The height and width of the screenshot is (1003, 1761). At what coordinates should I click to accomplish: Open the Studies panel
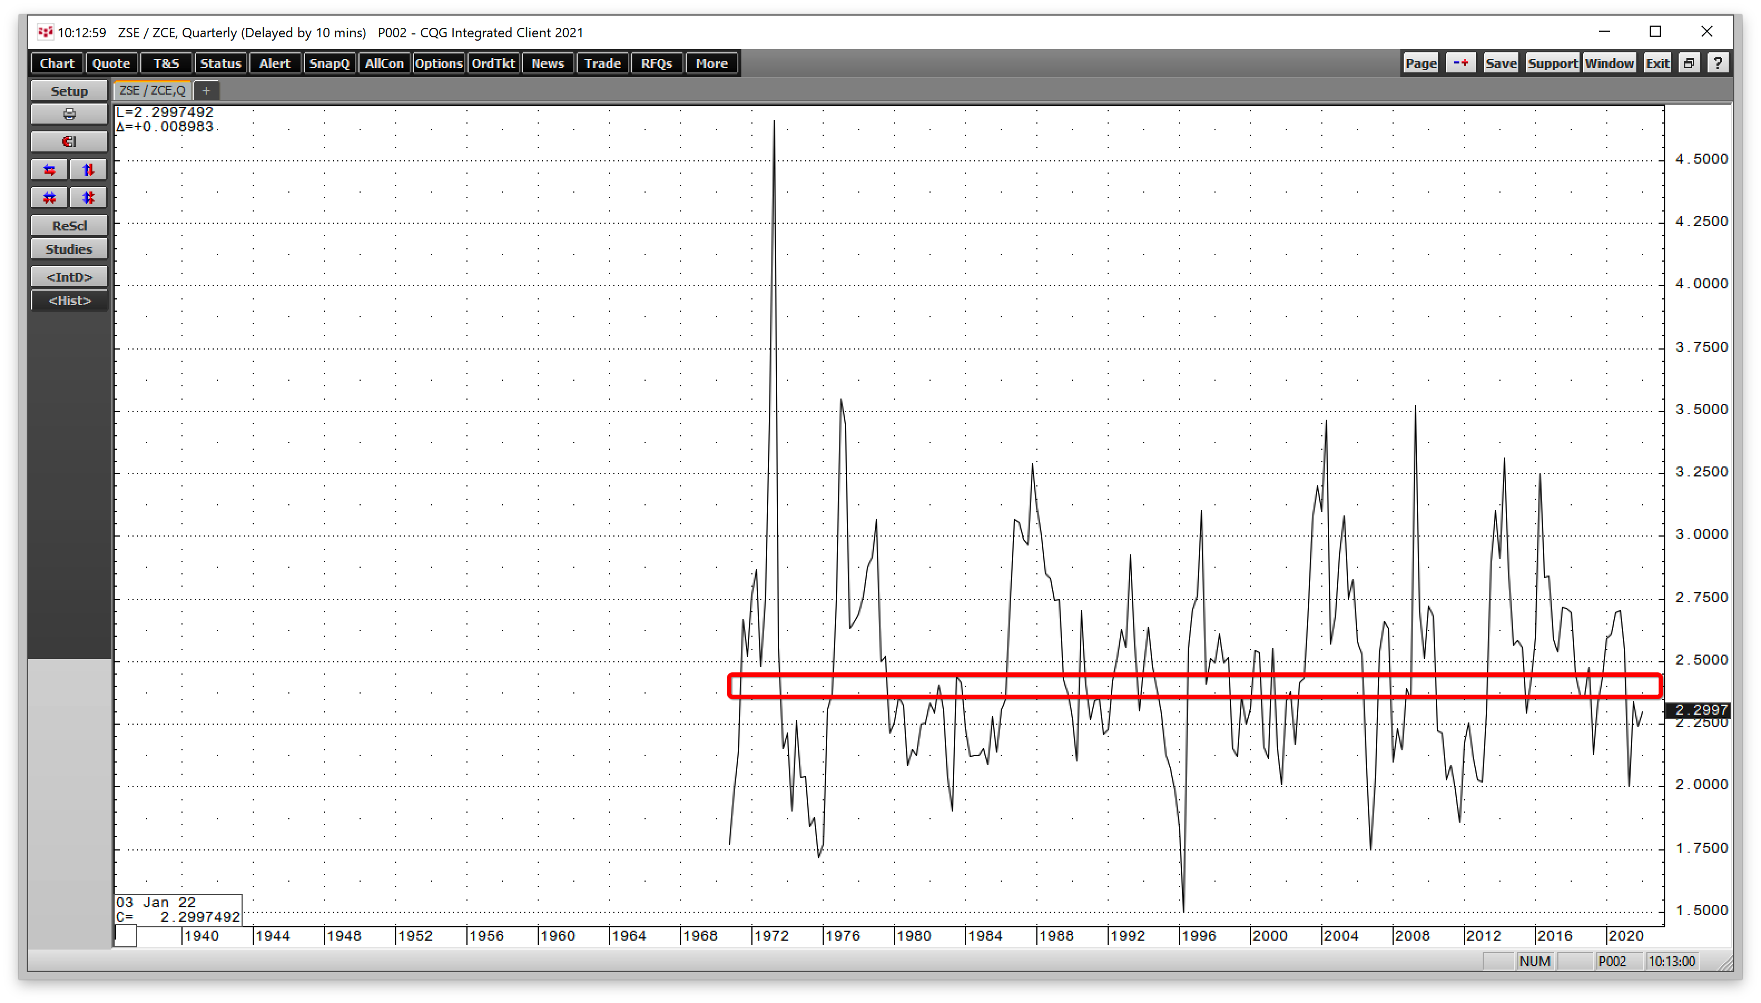[x=69, y=249]
